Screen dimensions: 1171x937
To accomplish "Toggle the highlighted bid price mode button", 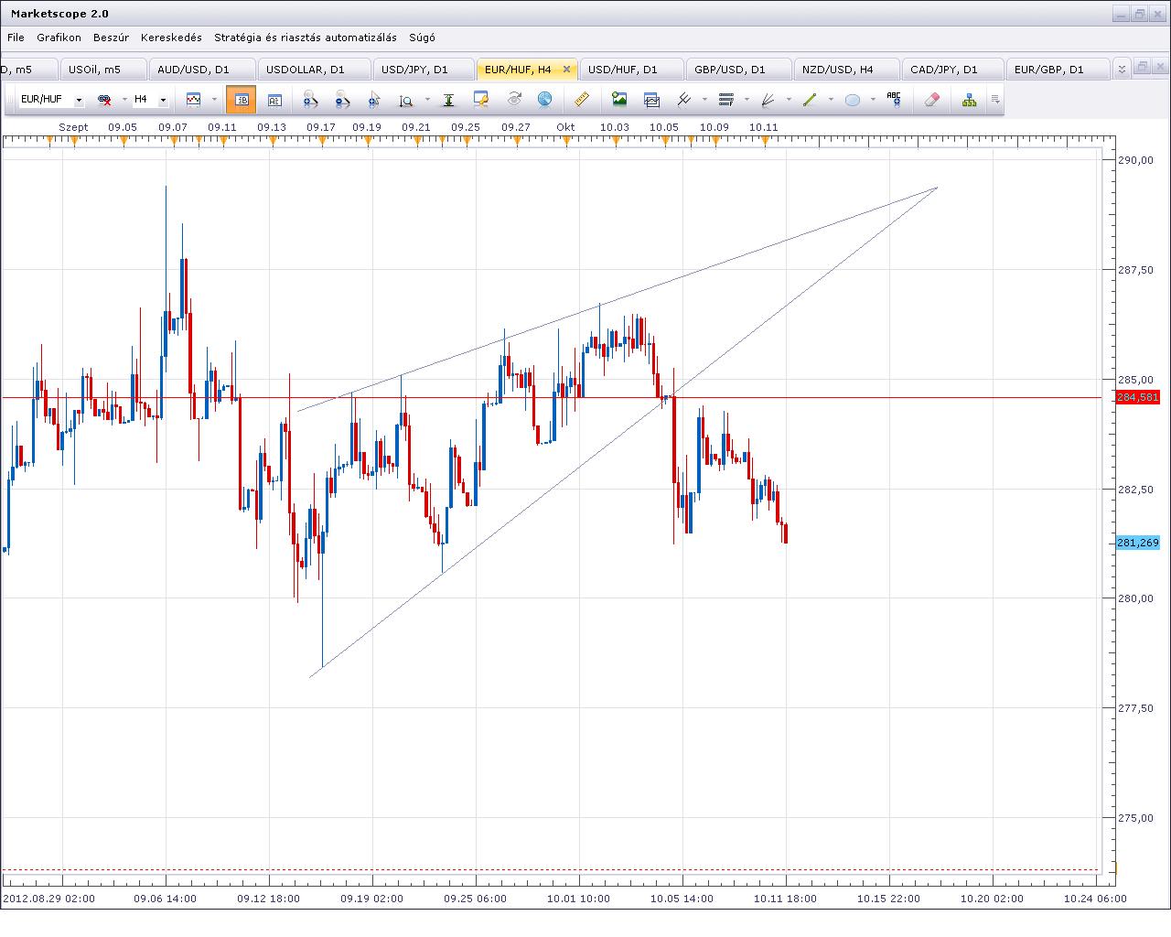I will (x=242, y=100).
